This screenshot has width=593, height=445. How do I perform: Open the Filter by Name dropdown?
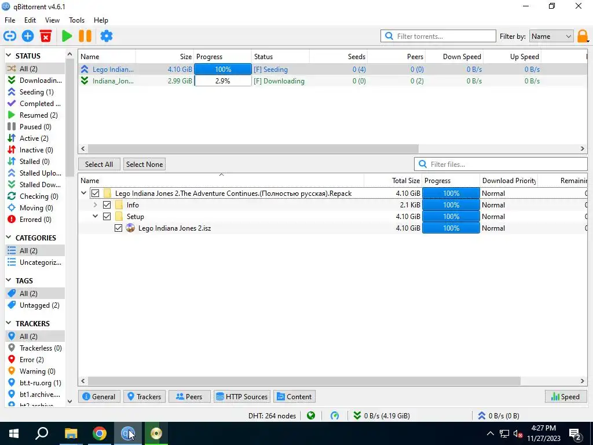[x=551, y=37]
